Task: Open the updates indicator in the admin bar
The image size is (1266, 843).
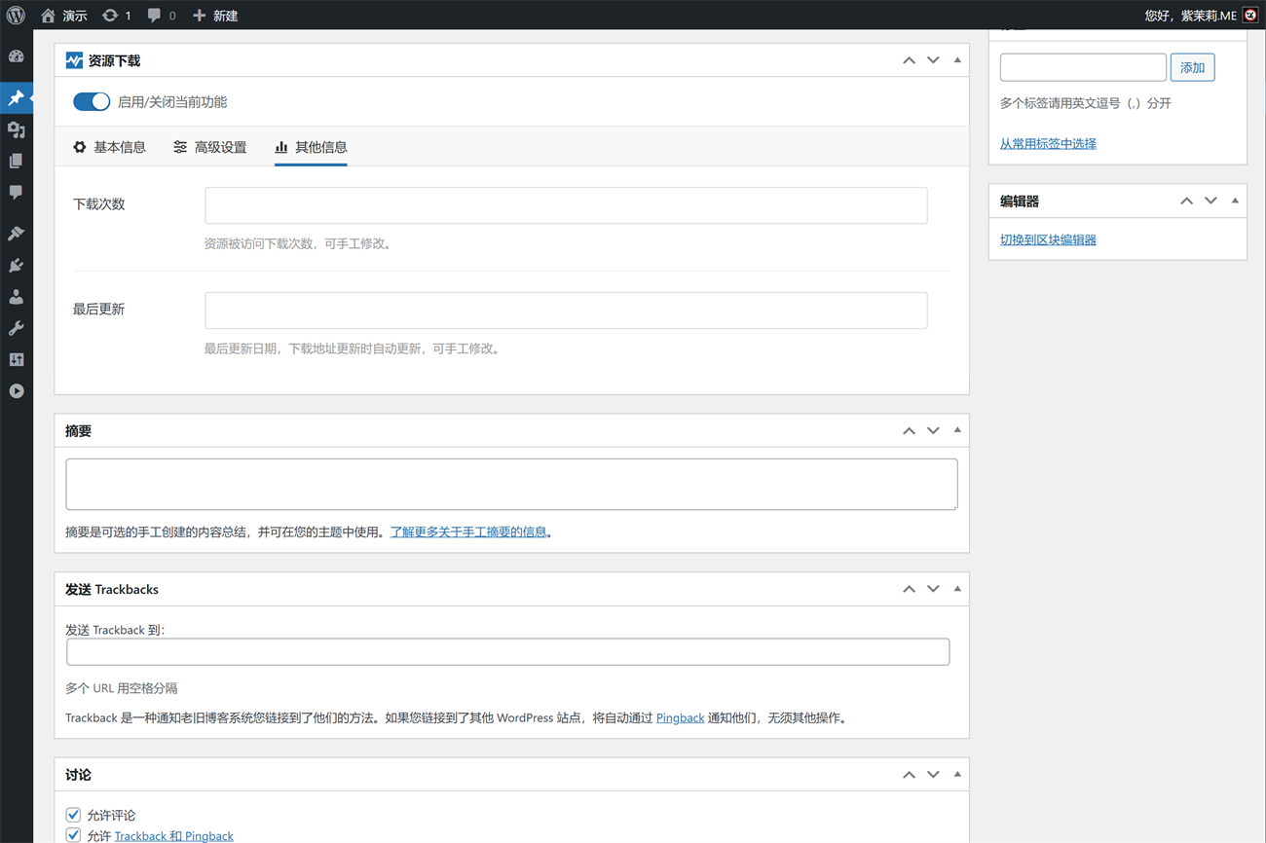Action: point(116,15)
